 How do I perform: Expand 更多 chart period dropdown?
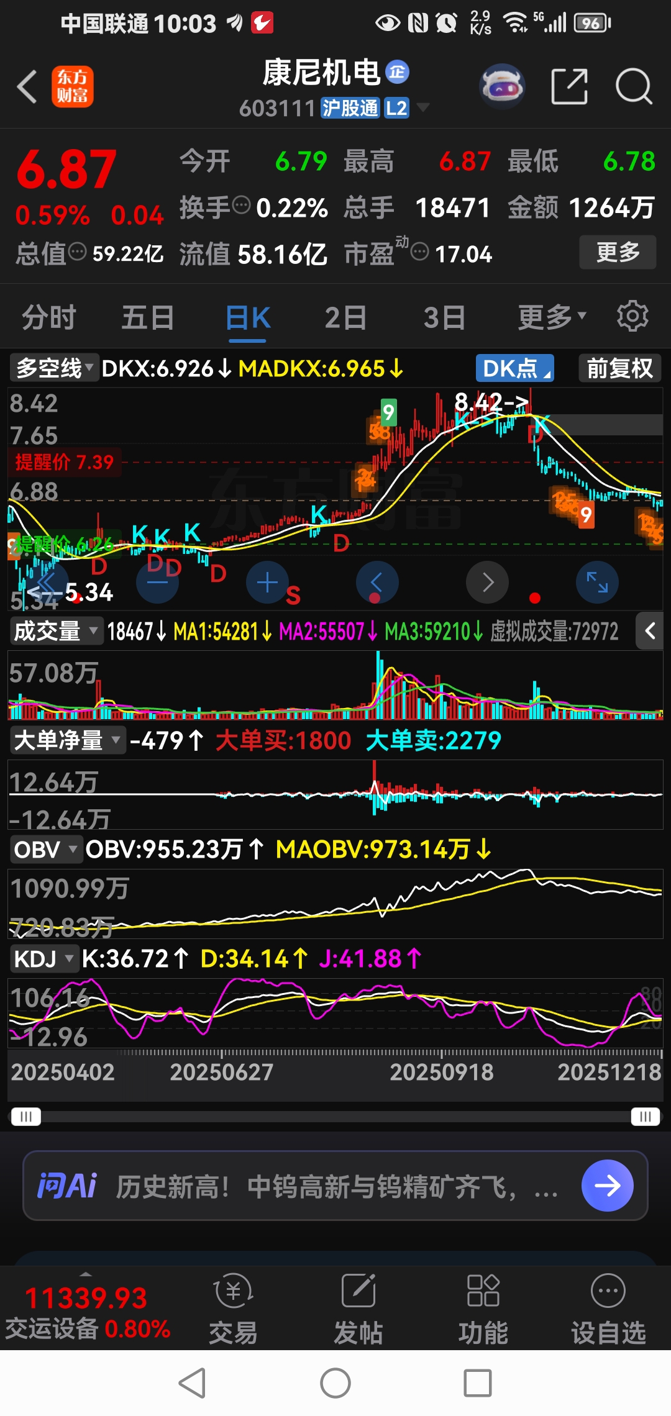pyautogui.click(x=552, y=317)
